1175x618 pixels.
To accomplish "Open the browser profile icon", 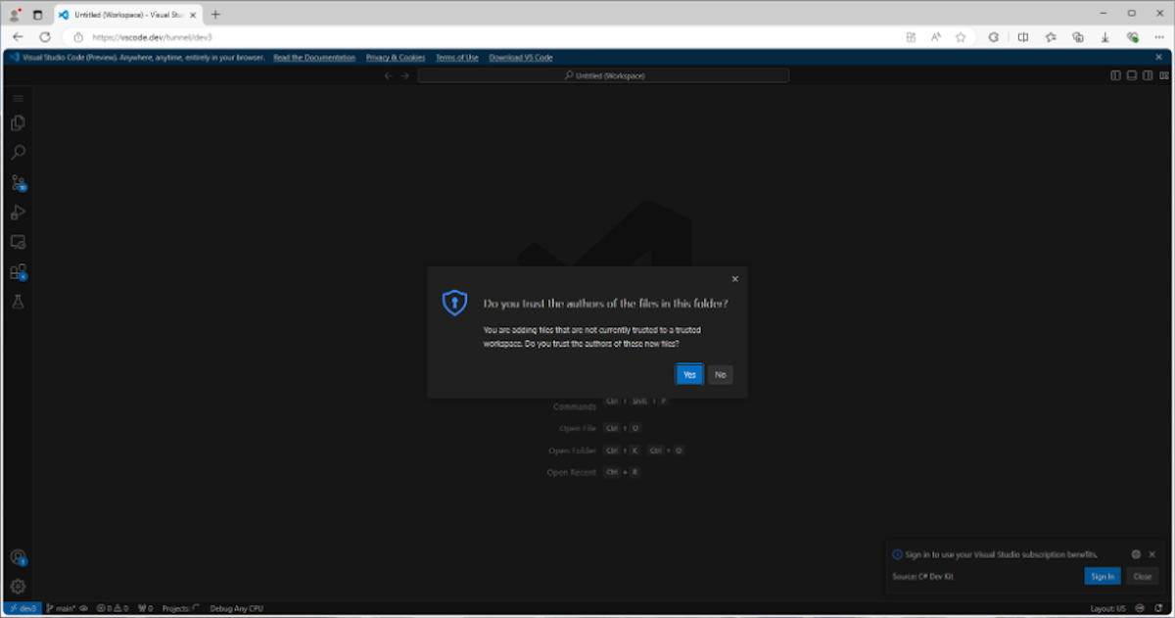I will point(15,15).
